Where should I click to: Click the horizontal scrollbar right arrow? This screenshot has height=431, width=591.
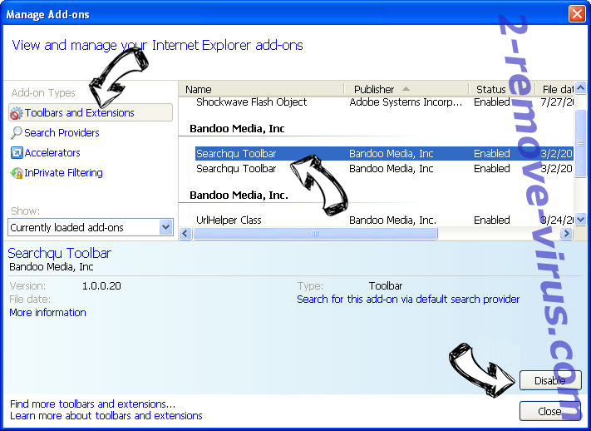(x=566, y=234)
